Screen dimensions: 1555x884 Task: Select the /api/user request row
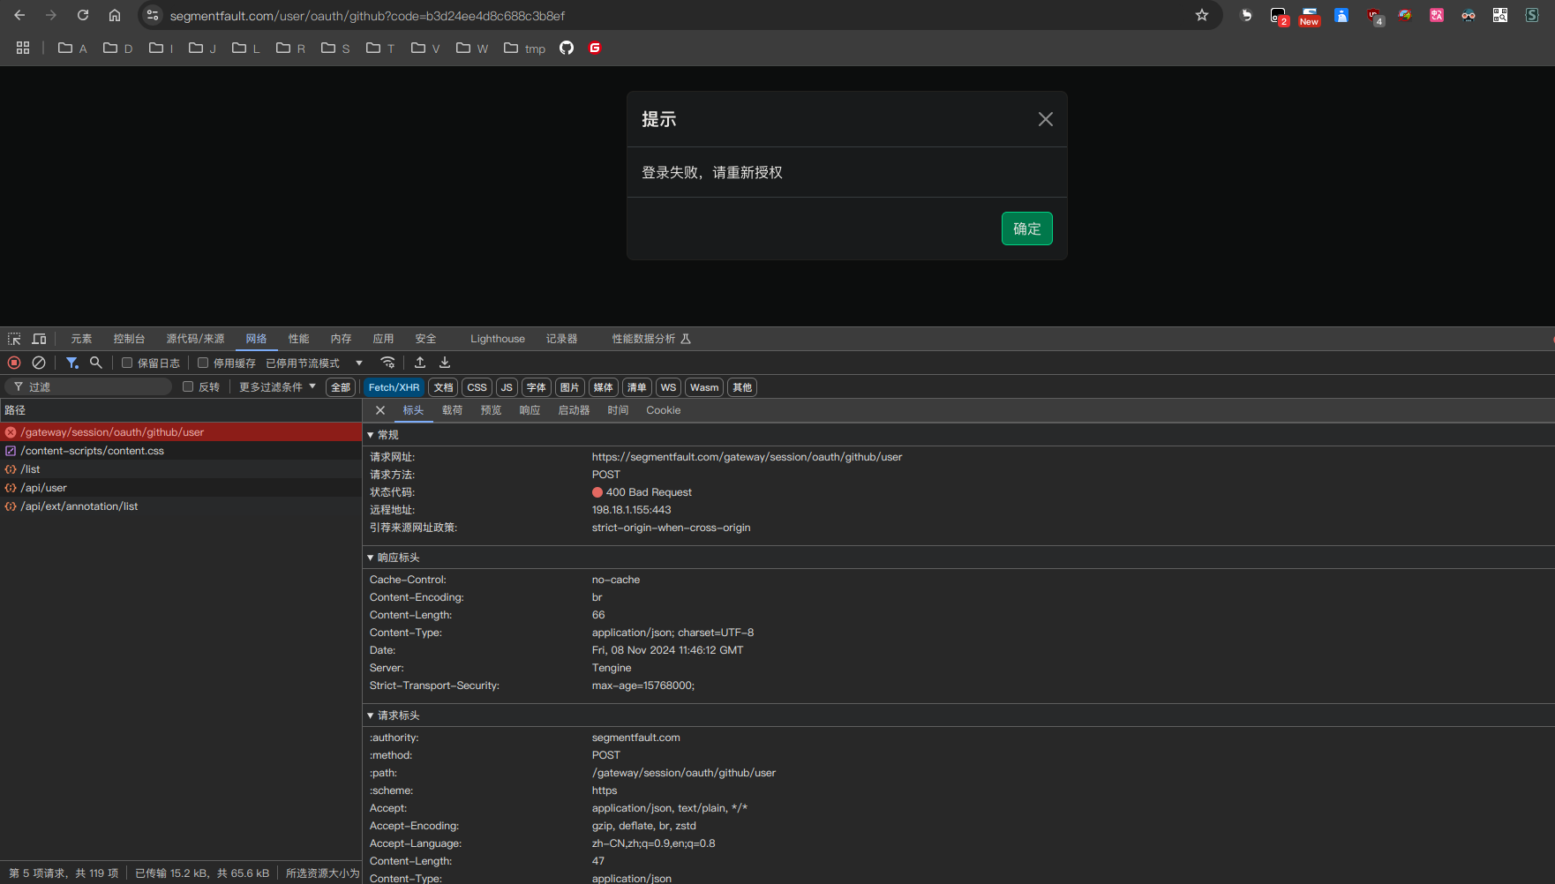pyautogui.click(x=181, y=488)
